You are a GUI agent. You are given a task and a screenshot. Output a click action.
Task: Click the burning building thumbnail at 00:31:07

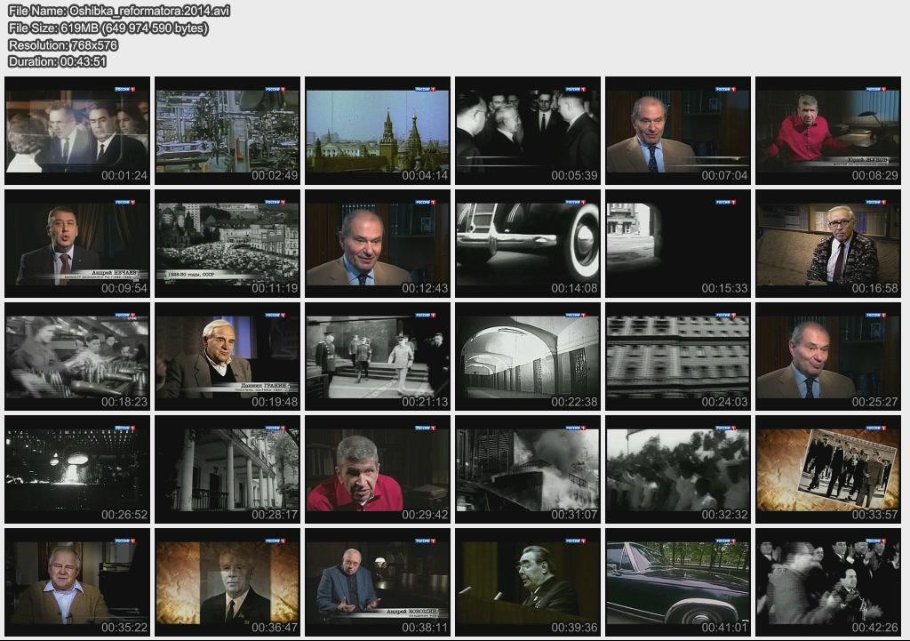(528, 469)
